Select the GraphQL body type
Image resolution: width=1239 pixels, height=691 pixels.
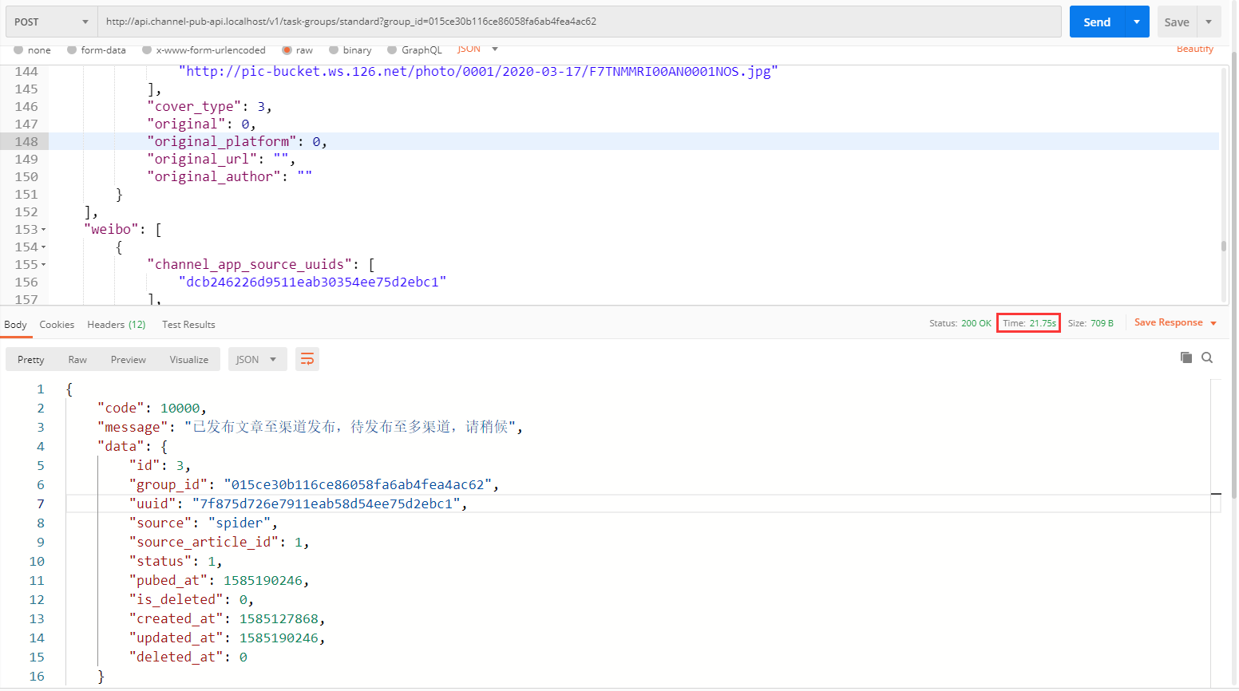[392, 49]
